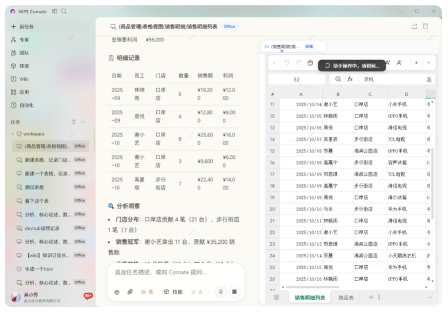
Task: Select column D header
Action: pos(406,94)
